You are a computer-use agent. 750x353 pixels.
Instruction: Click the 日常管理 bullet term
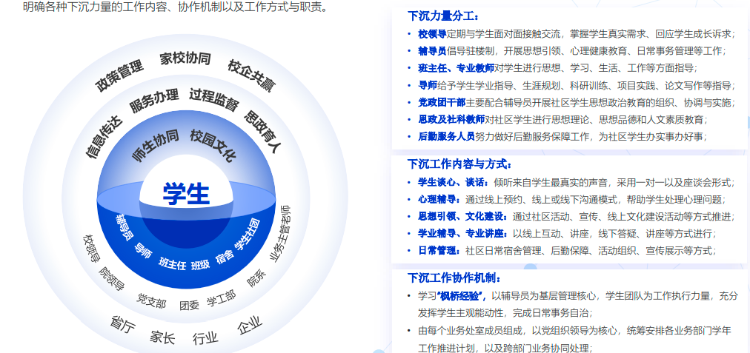[x=439, y=250]
